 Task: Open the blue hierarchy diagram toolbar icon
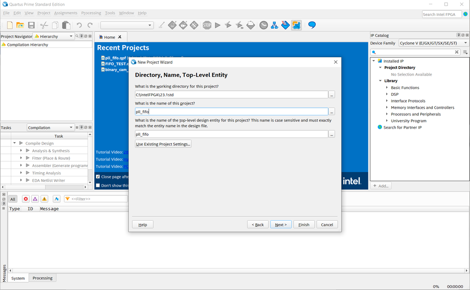275,25
